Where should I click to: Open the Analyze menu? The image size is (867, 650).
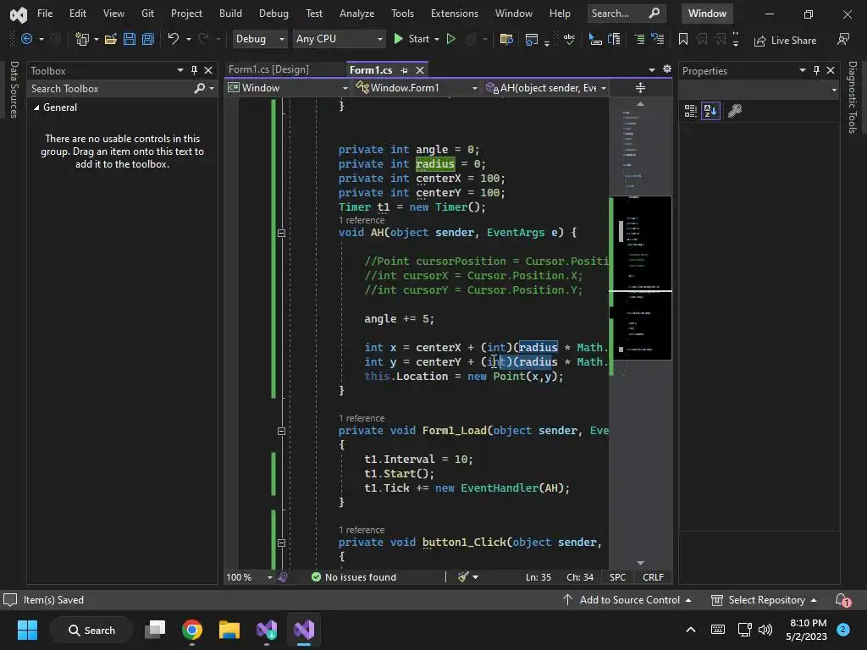pyautogui.click(x=356, y=14)
